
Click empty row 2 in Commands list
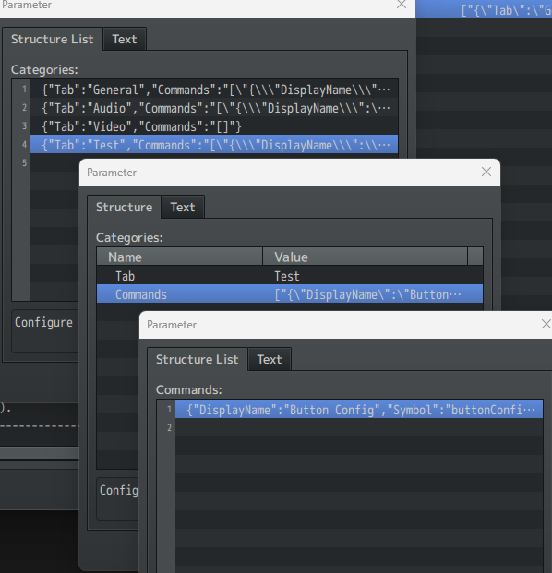pos(359,427)
